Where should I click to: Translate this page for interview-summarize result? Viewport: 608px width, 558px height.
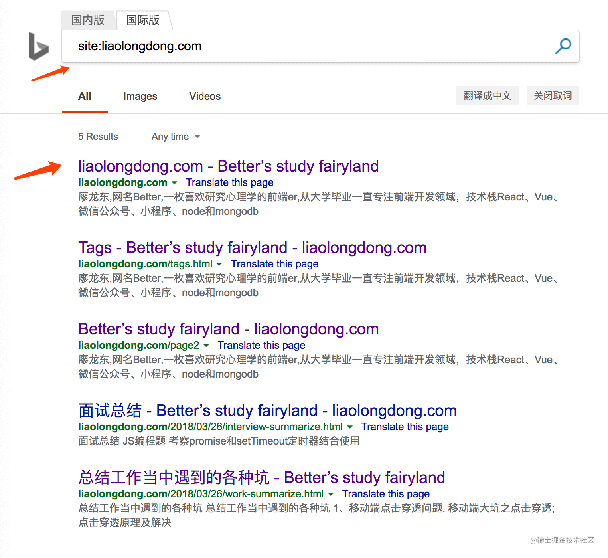pos(405,427)
